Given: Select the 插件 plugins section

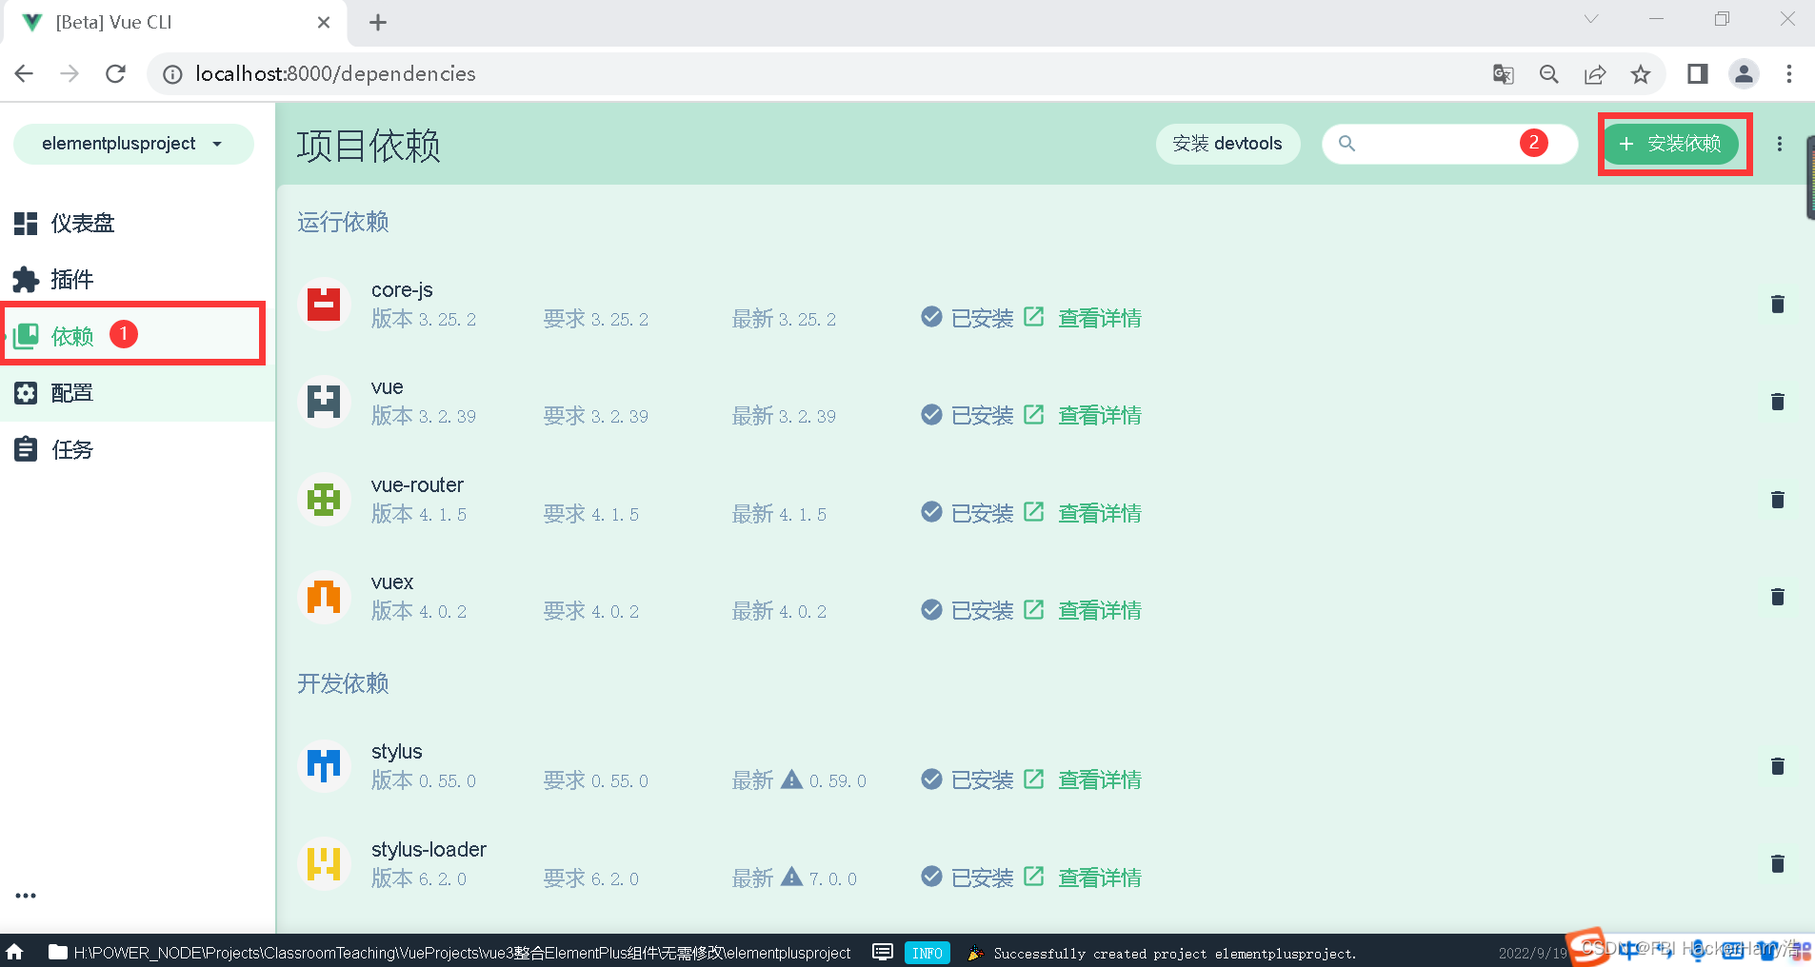Looking at the screenshot, I should point(71,279).
